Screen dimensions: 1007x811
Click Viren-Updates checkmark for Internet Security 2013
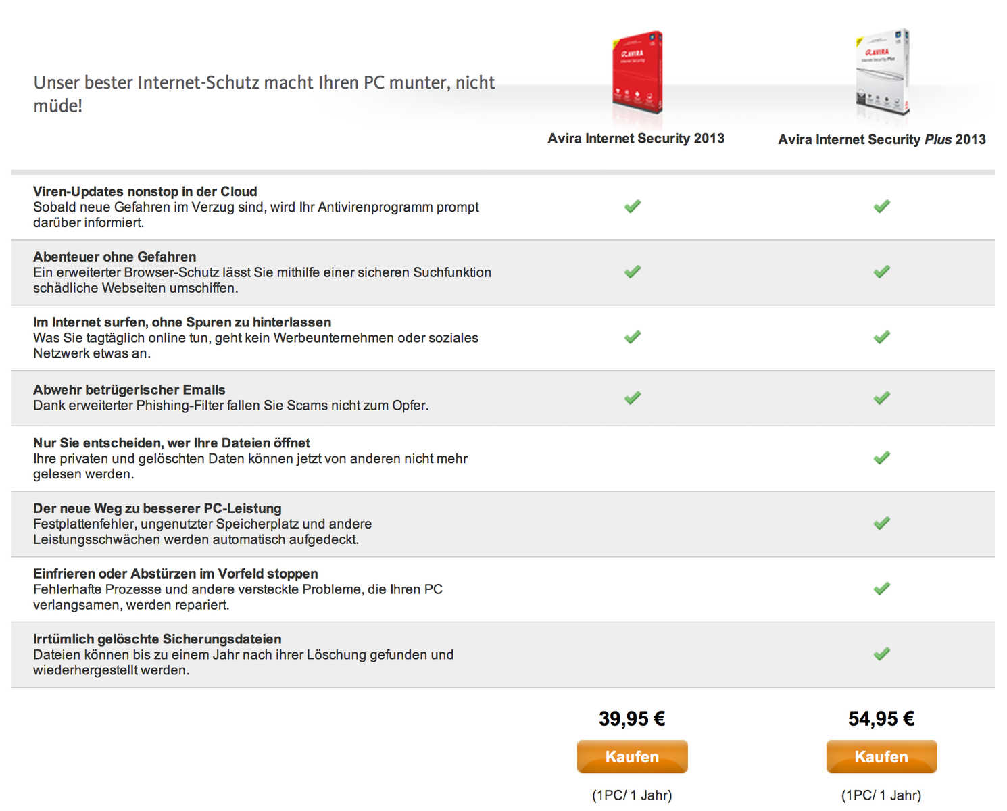(x=633, y=206)
